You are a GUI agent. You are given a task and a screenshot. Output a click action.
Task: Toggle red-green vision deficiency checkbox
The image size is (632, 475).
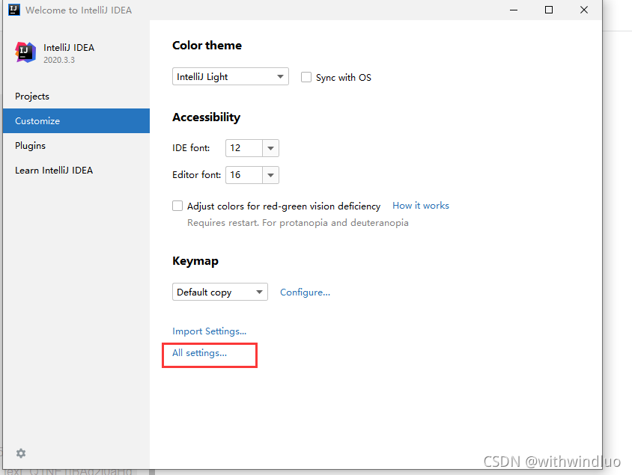click(177, 206)
